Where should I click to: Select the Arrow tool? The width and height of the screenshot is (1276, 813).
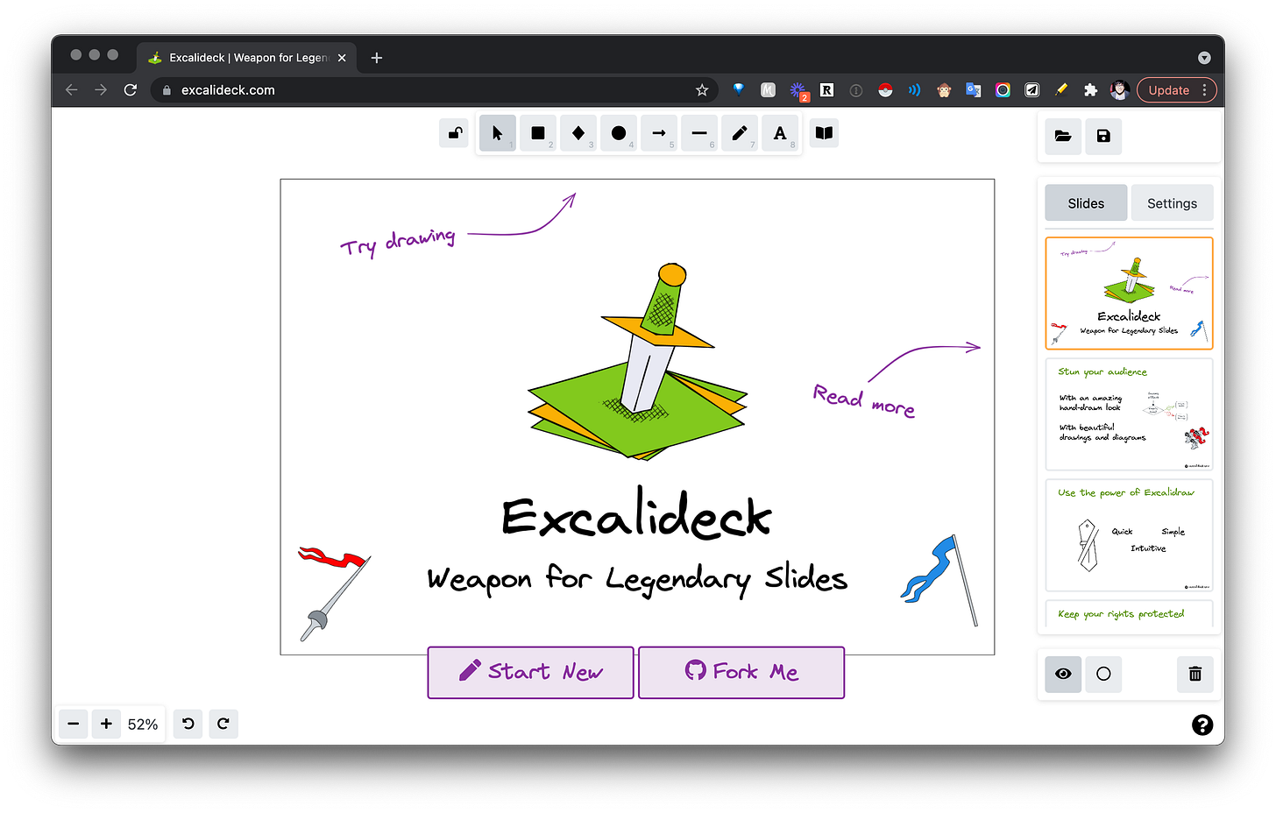659,133
